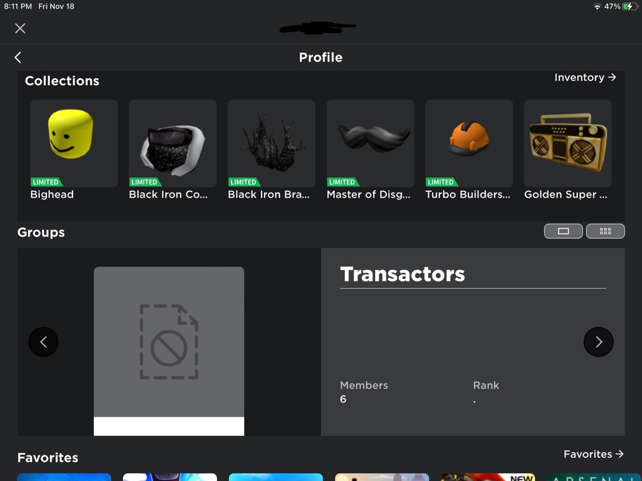Go back using the left chevron
642x481 pixels.
pos(18,57)
